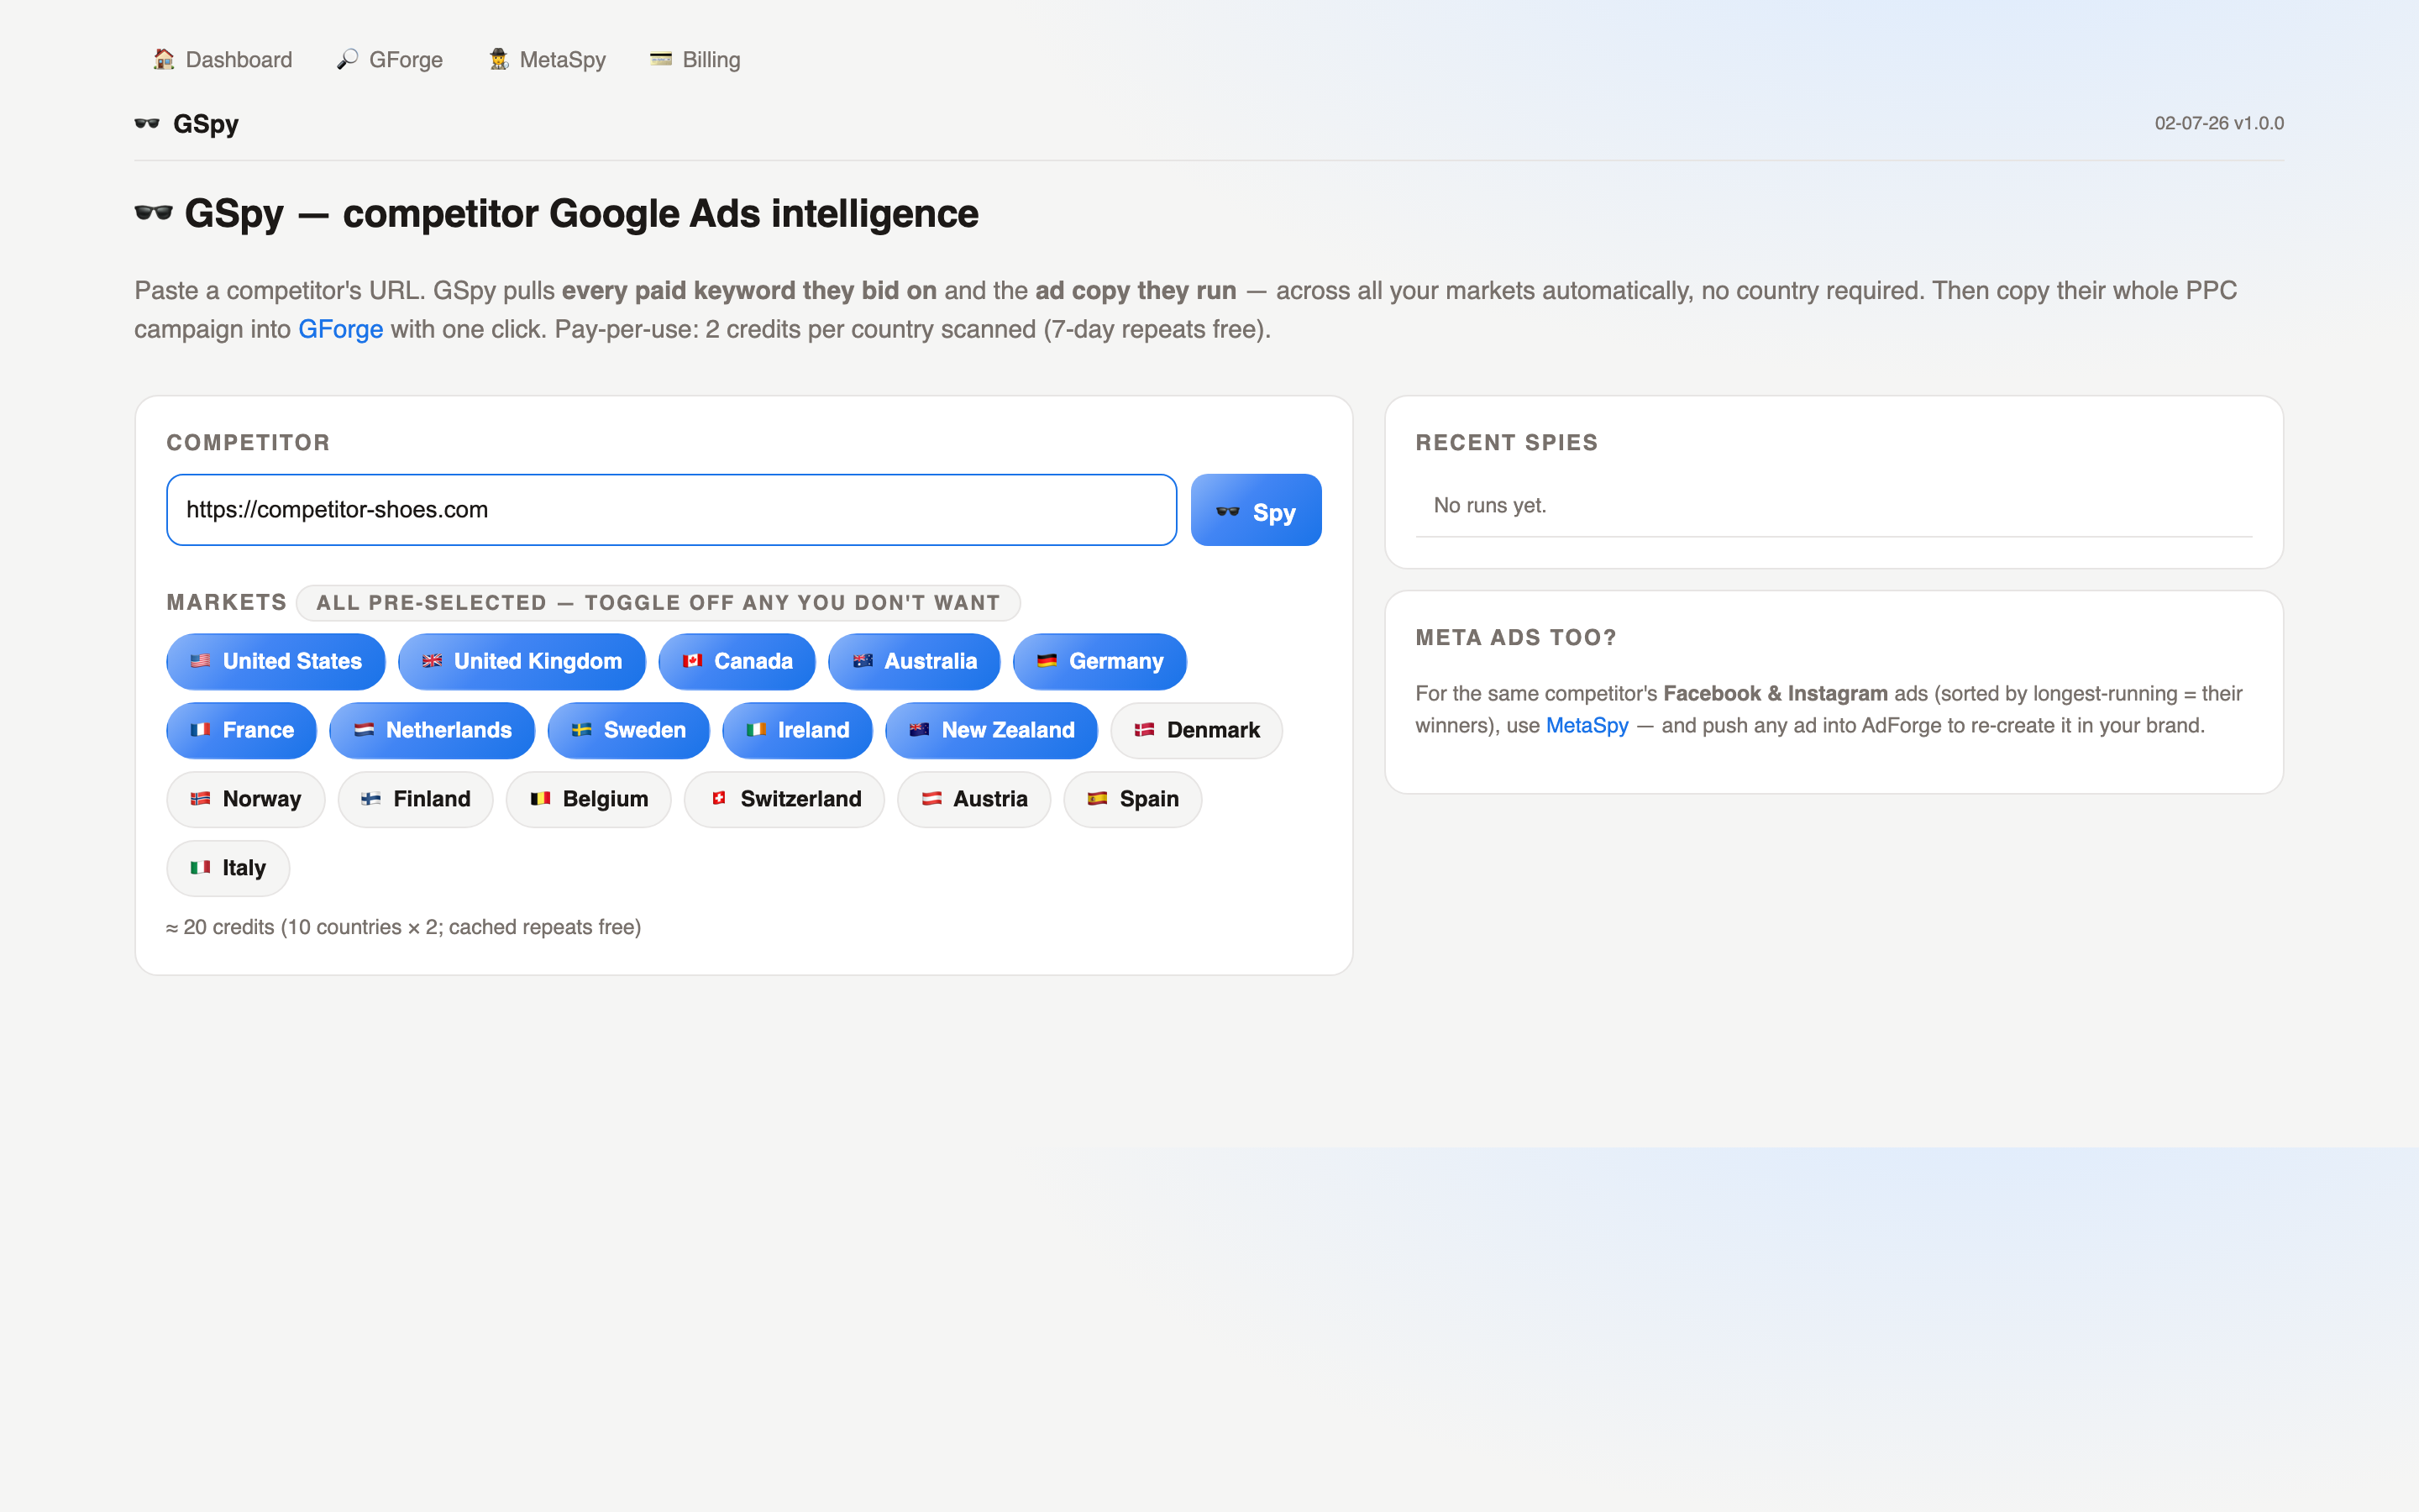Toggle off the France market

(x=242, y=730)
